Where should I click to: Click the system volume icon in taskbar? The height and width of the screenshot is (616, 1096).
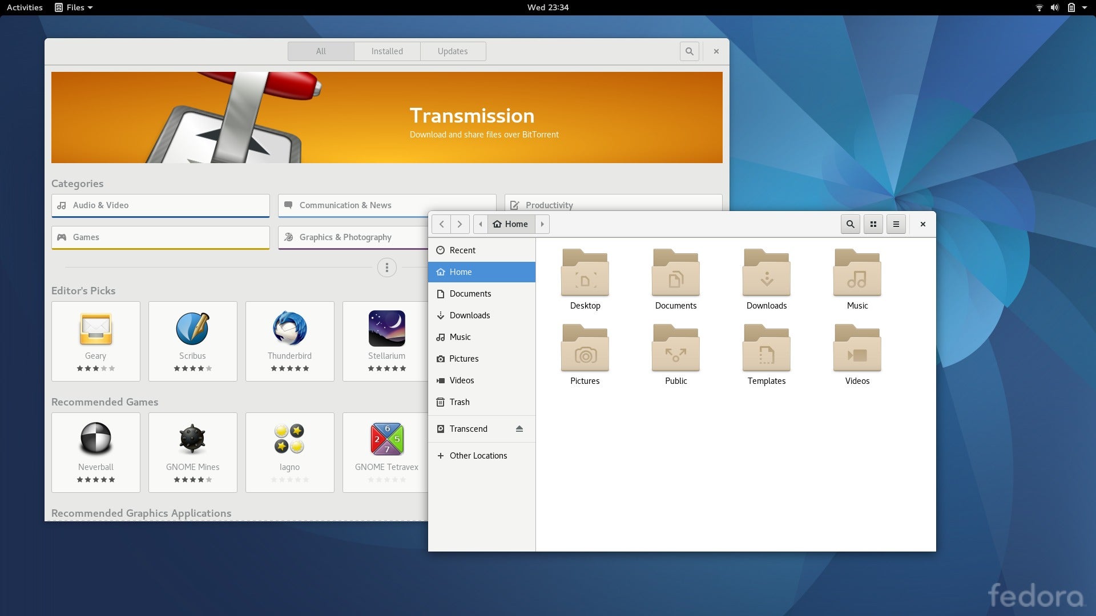coord(1054,7)
